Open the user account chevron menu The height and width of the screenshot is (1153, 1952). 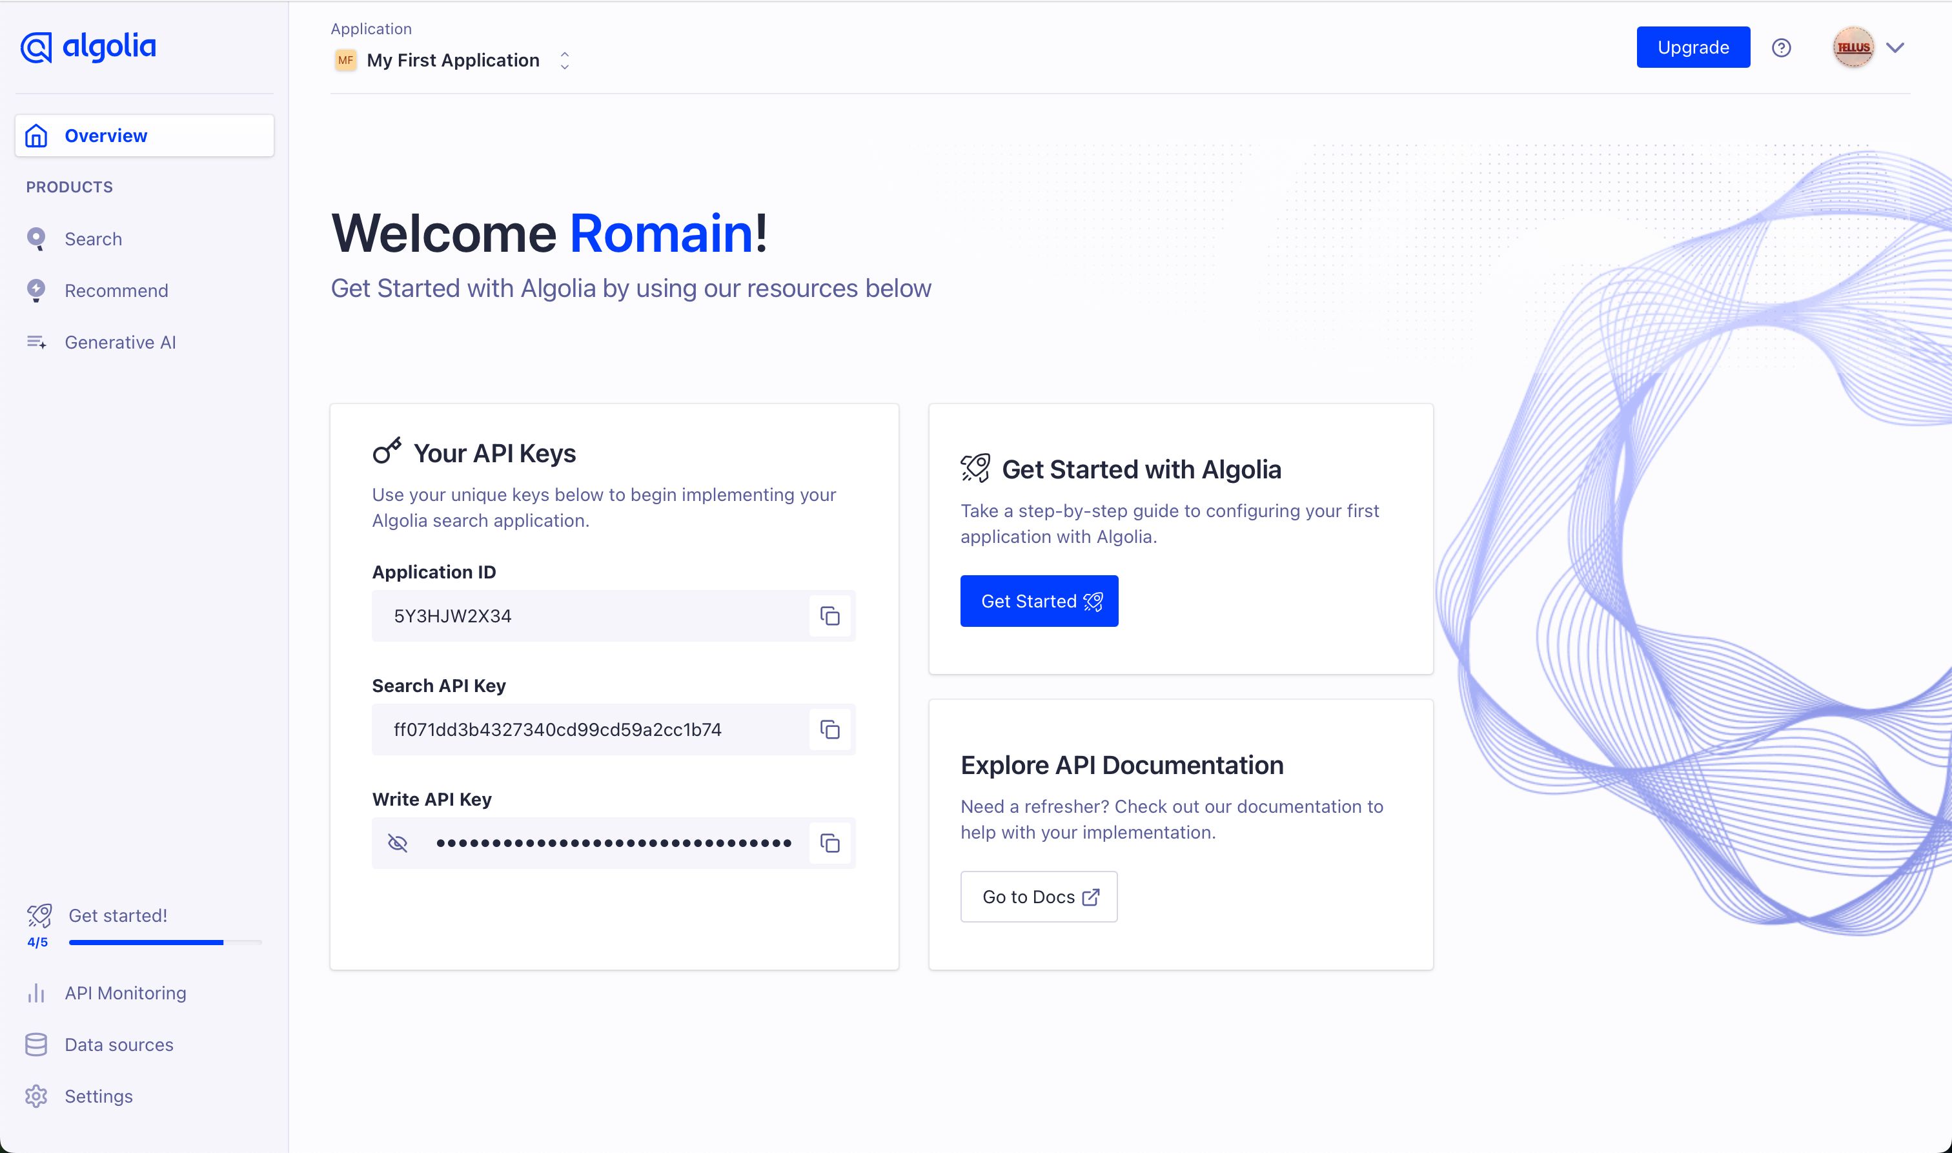(x=1895, y=48)
